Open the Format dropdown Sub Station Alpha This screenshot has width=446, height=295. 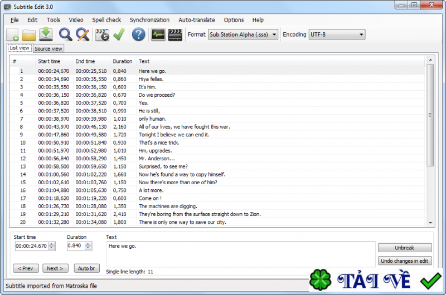(x=243, y=35)
